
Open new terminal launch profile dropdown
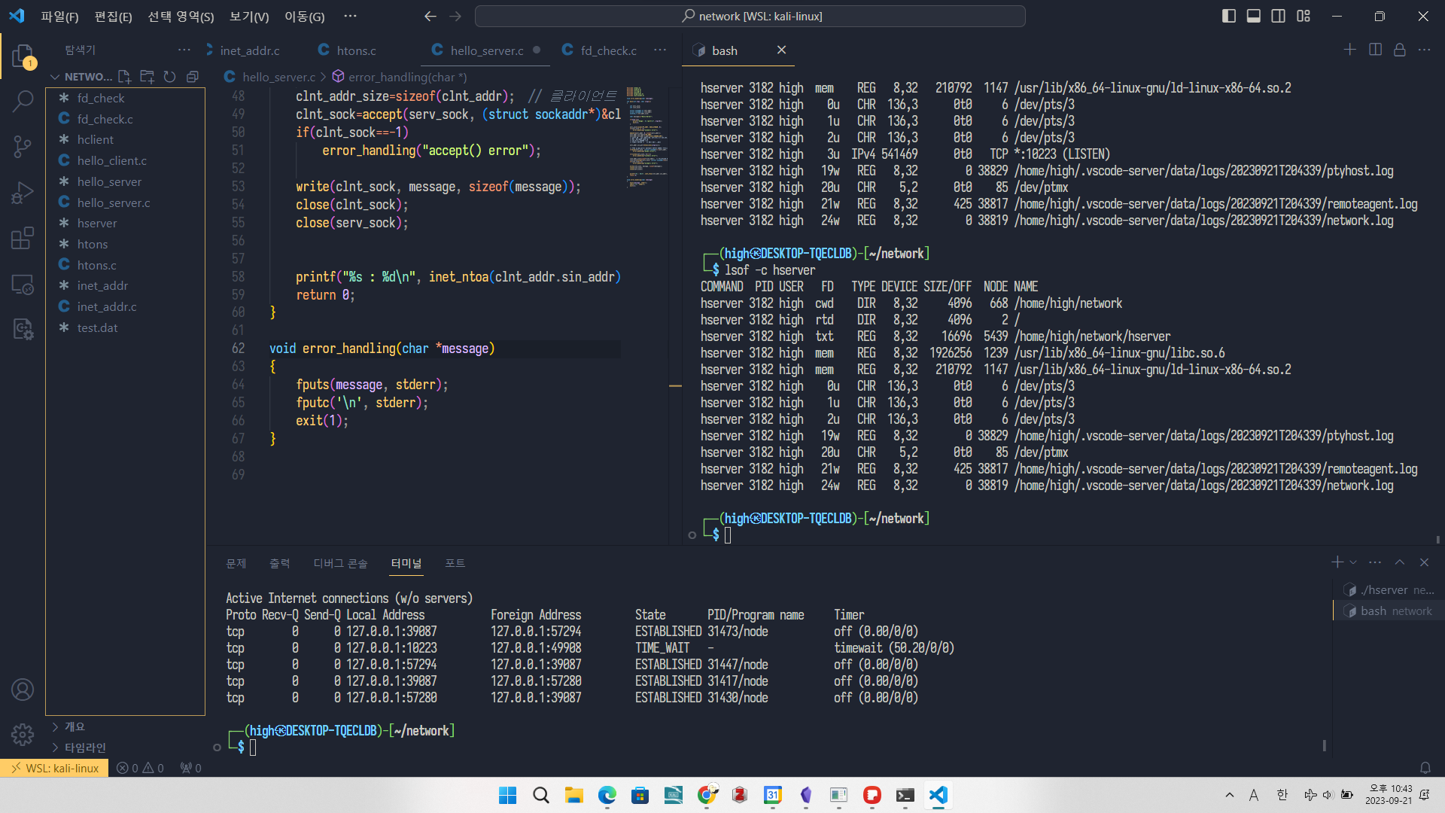[x=1353, y=562]
